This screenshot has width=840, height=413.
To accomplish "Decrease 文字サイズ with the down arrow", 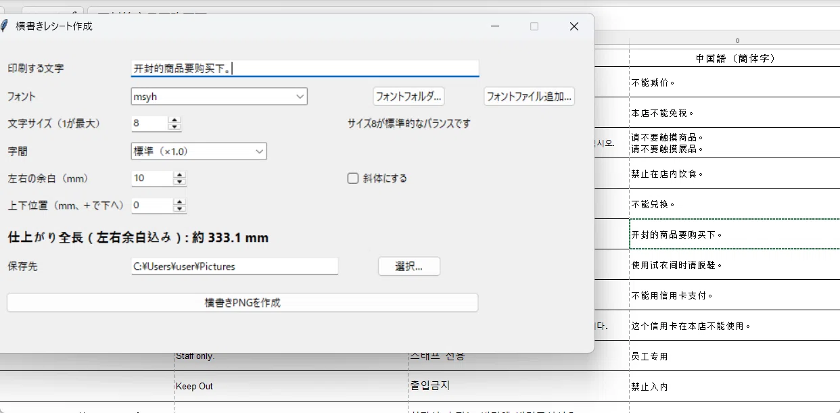I will pyautogui.click(x=174, y=127).
